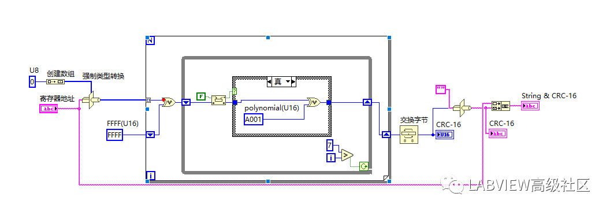Click the While Loop iteration terminal i

[330, 158]
